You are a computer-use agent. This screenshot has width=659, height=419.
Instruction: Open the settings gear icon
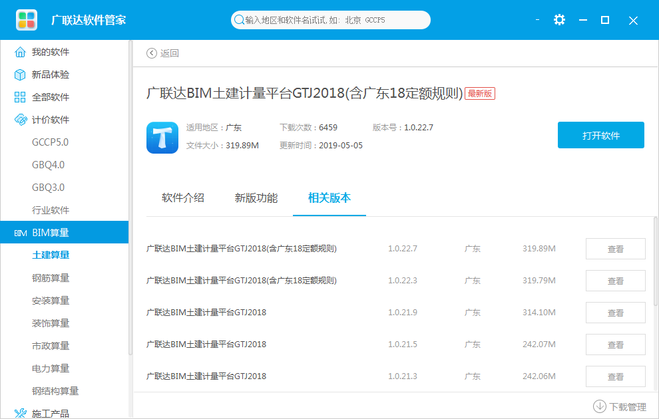coord(559,20)
